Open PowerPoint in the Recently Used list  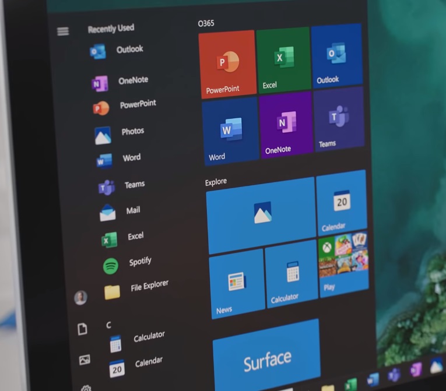pos(125,107)
